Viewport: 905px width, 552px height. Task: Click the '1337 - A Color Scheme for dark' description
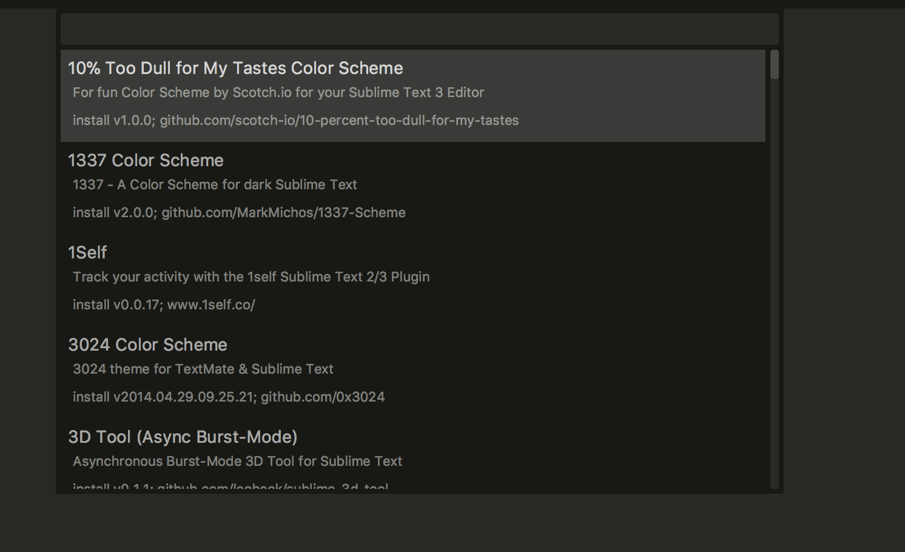[x=215, y=185]
